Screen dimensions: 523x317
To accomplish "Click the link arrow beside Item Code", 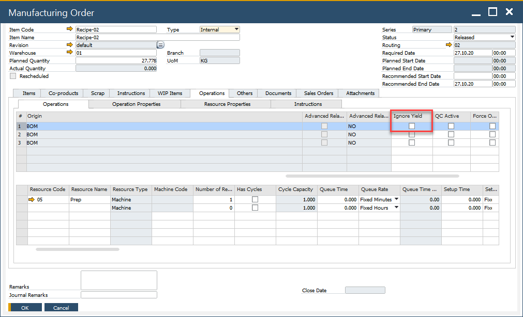I will click(70, 29).
